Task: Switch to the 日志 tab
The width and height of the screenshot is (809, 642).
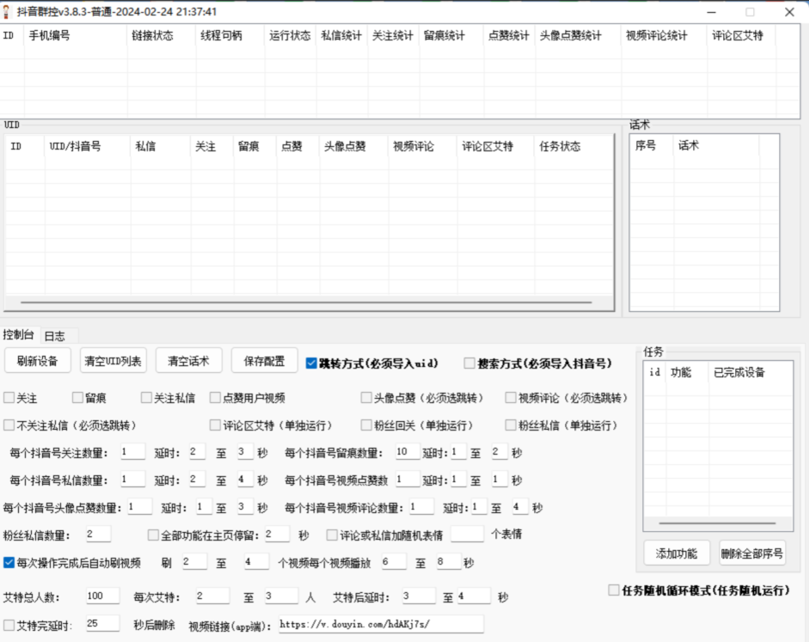Action: (x=55, y=336)
